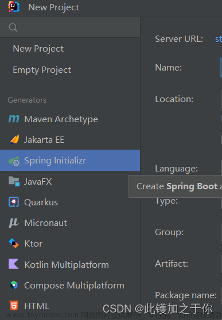
Task: Choose the JavaFX generator label
Action: (x=38, y=181)
